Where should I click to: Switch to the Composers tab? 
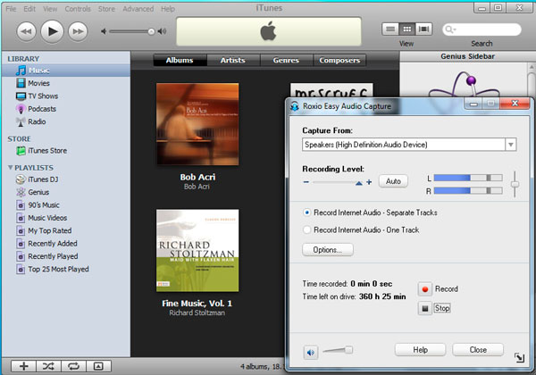click(x=339, y=60)
